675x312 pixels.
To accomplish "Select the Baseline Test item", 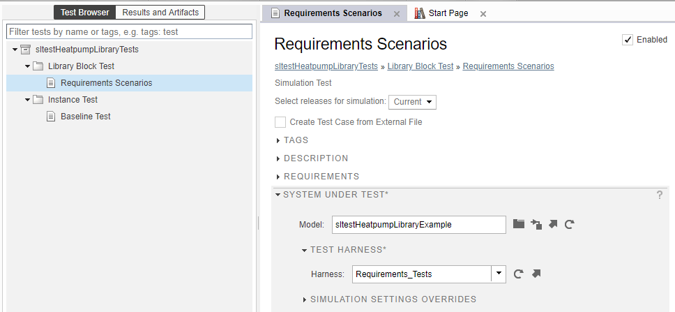I will point(85,117).
